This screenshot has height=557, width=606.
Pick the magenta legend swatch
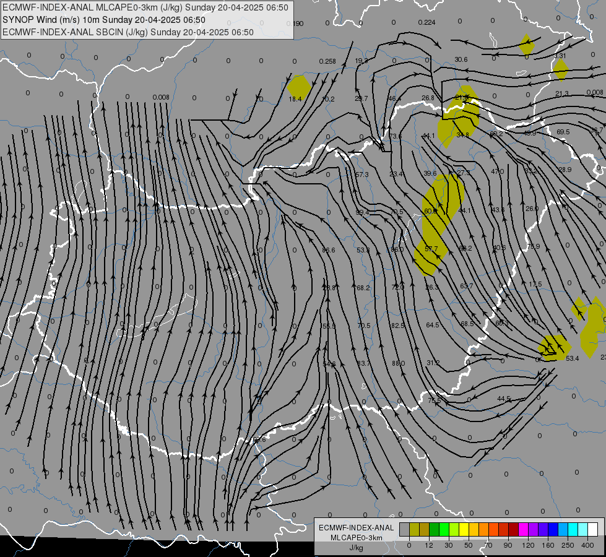523,529
